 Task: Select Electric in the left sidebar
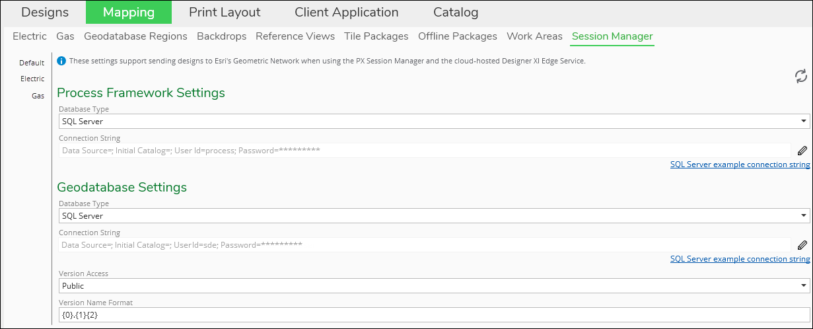[x=32, y=79]
